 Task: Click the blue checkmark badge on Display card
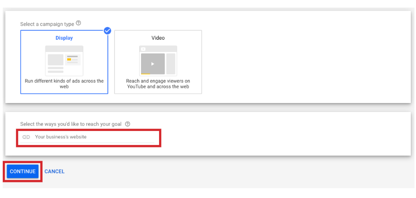(x=107, y=31)
